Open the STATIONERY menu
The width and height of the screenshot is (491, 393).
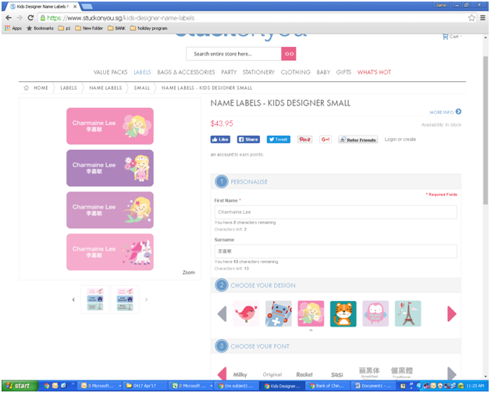pyautogui.click(x=258, y=73)
